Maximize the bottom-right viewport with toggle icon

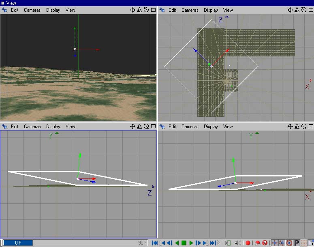click(x=310, y=127)
